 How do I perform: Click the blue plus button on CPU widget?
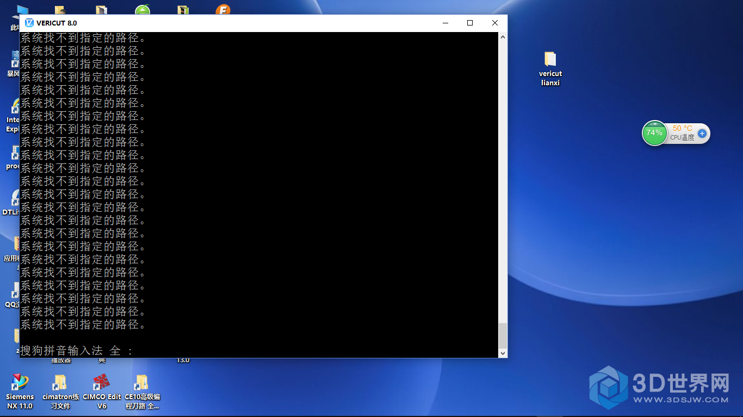[x=702, y=133]
